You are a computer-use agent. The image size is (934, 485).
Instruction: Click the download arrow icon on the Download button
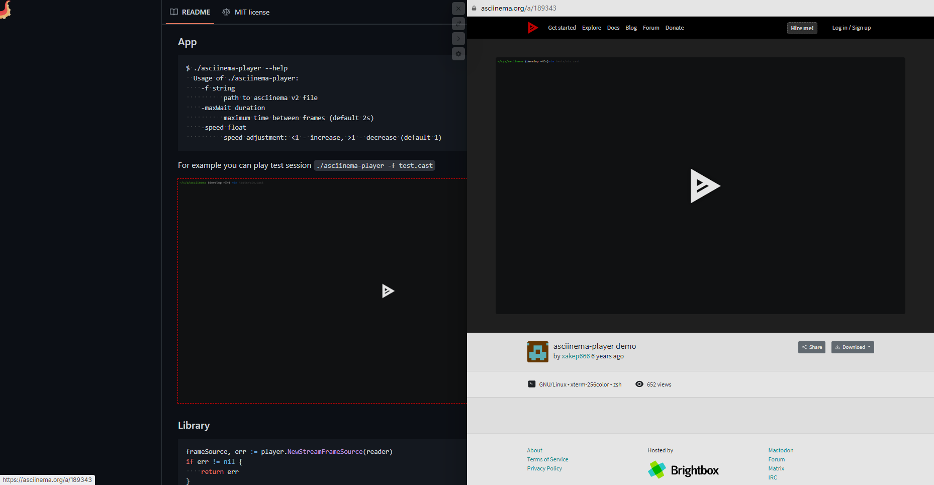coord(837,347)
